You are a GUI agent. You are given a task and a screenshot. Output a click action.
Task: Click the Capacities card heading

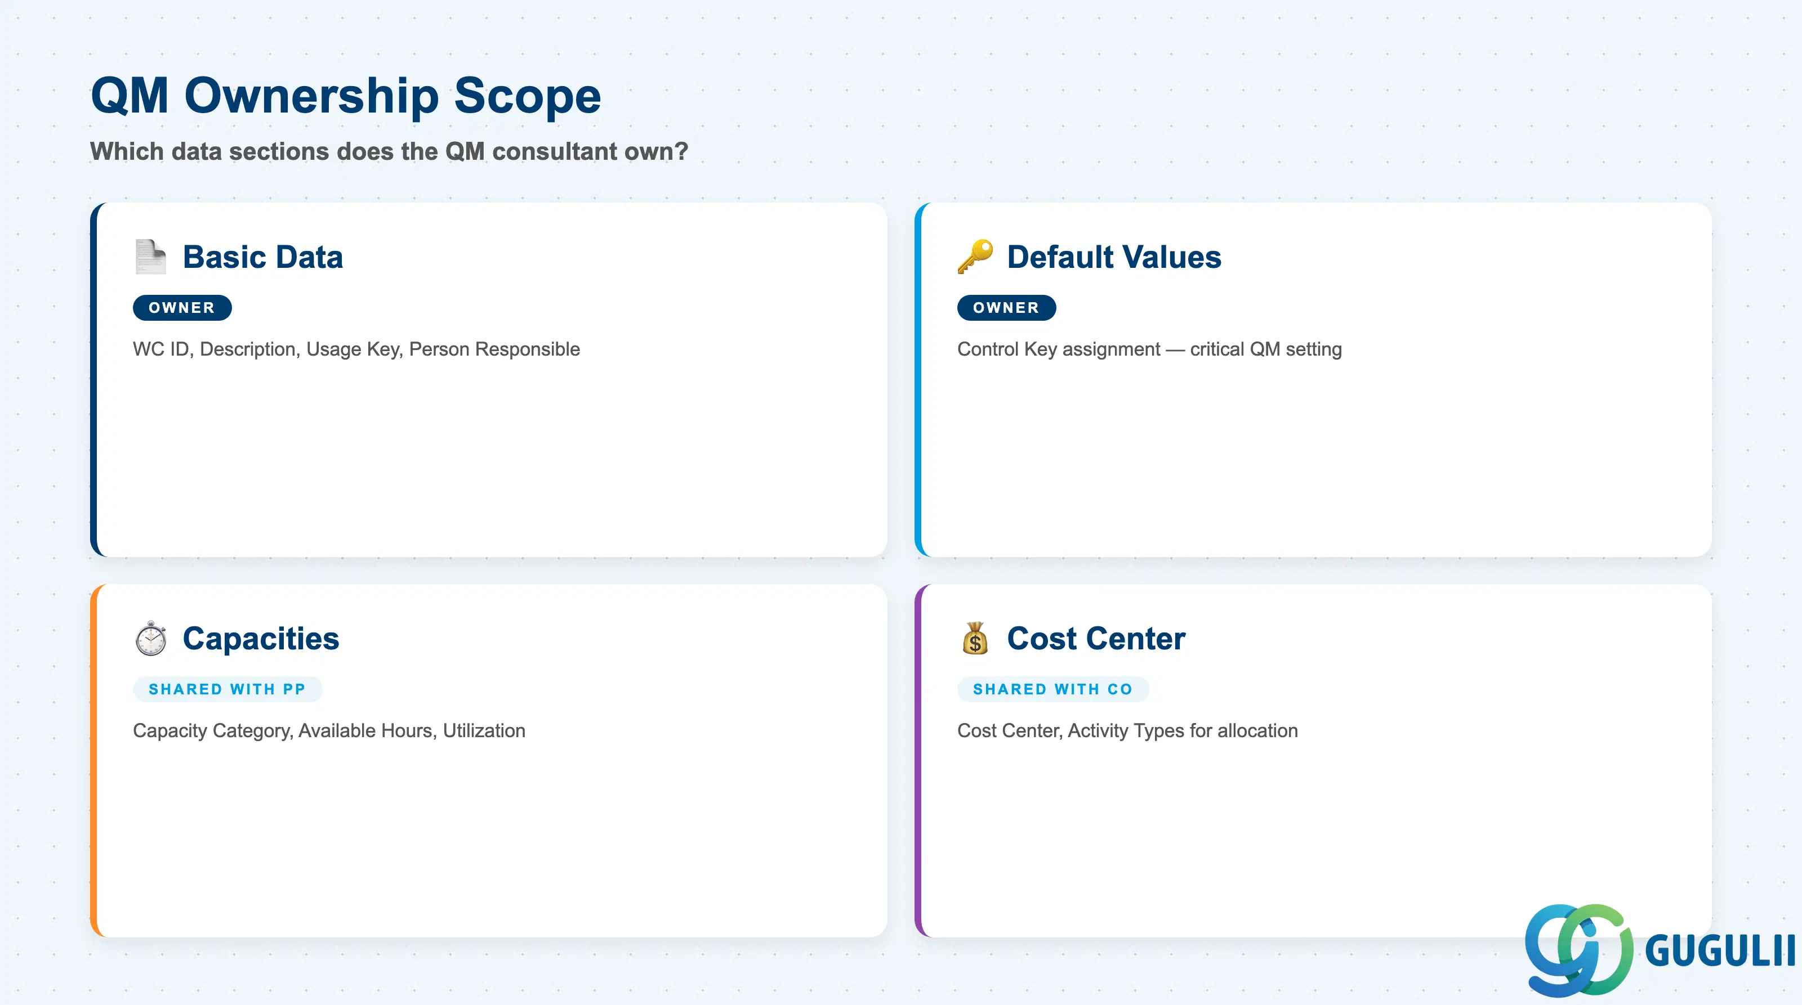point(261,638)
